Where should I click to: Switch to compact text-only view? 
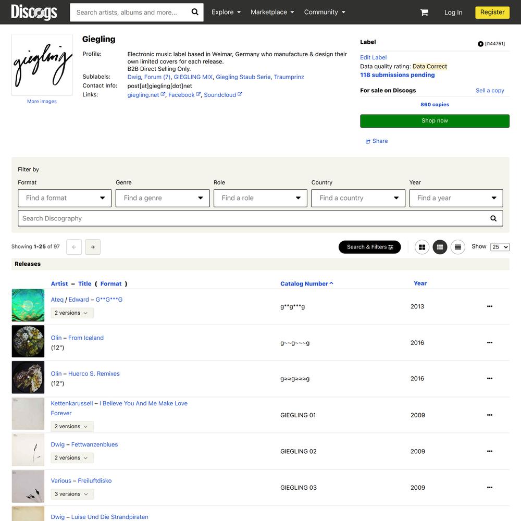pyautogui.click(x=458, y=247)
